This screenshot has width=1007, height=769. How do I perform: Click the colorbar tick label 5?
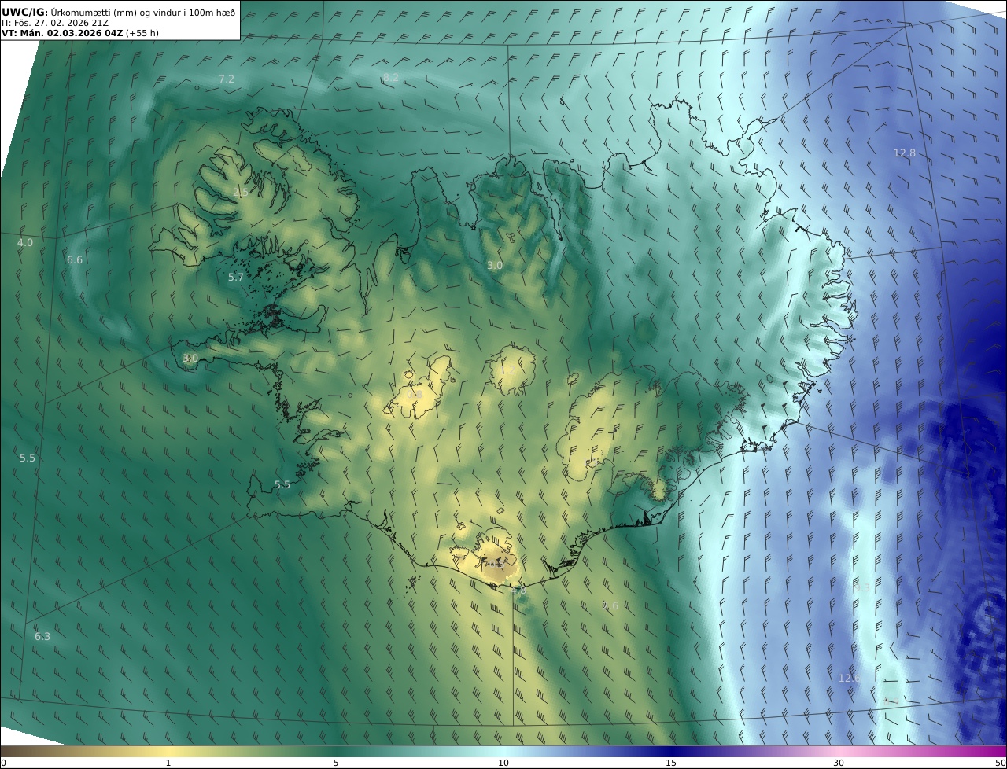pos(336,763)
